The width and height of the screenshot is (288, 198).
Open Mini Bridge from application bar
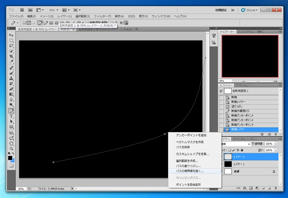pyautogui.click(x=30, y=10)
